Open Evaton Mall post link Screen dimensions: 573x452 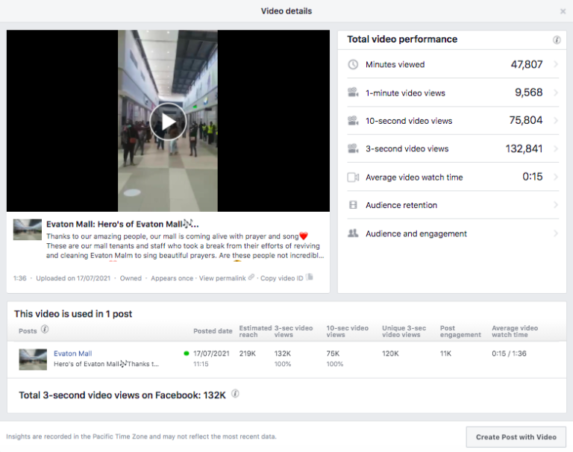tap(72, 354)
